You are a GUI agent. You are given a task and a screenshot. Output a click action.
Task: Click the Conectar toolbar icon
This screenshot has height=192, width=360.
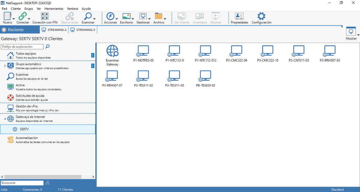22,16
